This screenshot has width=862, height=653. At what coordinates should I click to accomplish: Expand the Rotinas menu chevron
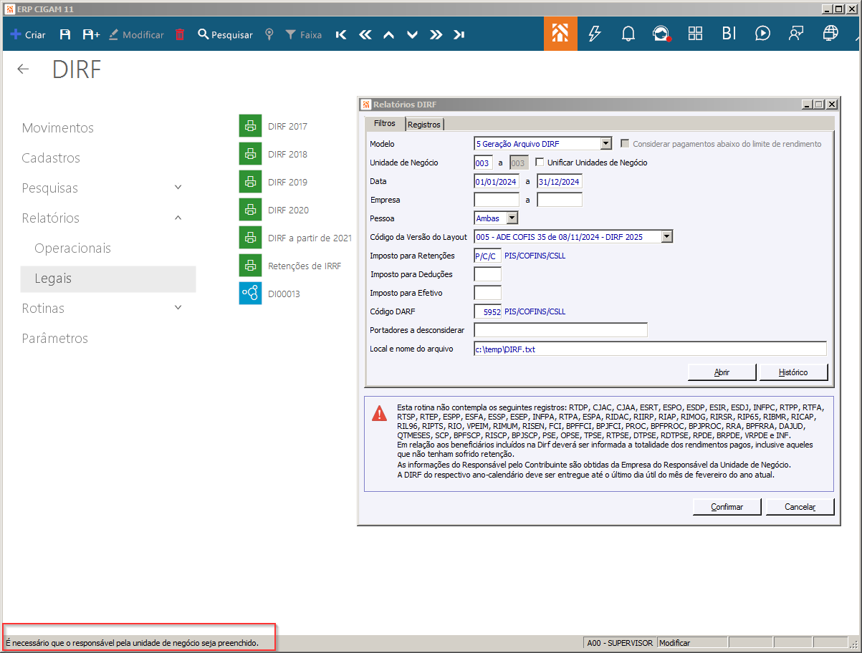point(178,308)
